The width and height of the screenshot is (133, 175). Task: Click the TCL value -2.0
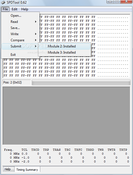coord(25,162)
